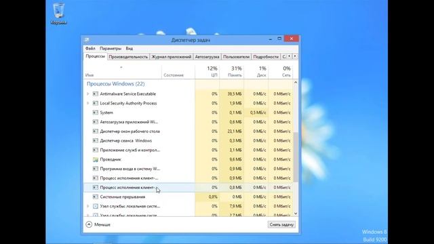Click the Antimalware Service Executable process icon
The width and height of the screenshot is (434, 244).
95,94
